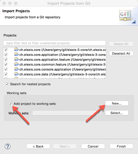
Task: Click the Select... working sets button
Action: click(x=117, y=113)
